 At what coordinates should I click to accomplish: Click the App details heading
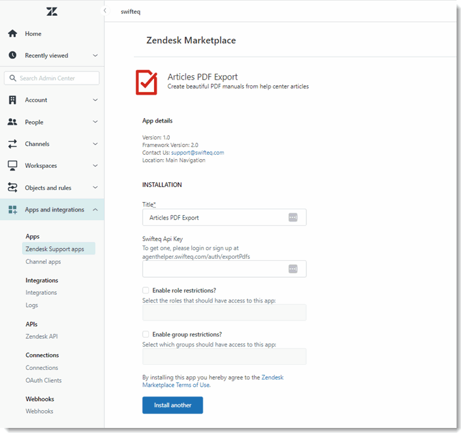click(157, 121)
